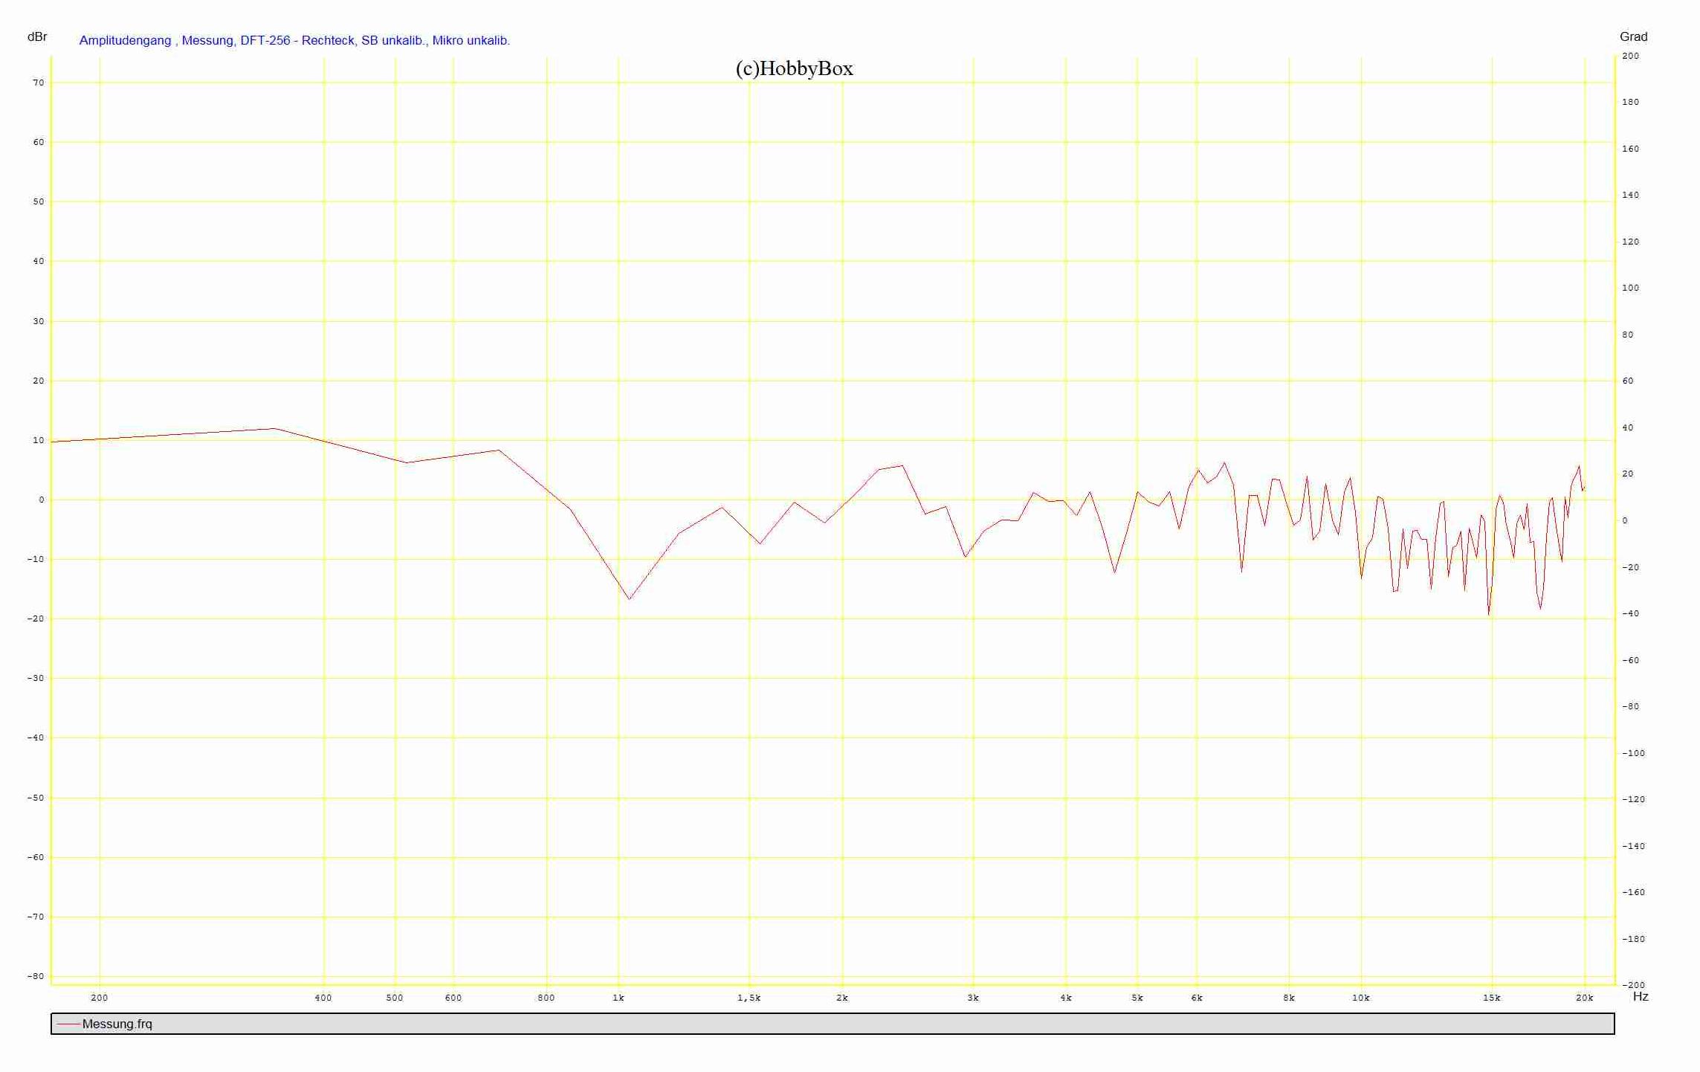Screen dimensions: 1700x1072
Task: Click the Grad axis unit label
Action: pyautogui.click(x=1634, y=36)
